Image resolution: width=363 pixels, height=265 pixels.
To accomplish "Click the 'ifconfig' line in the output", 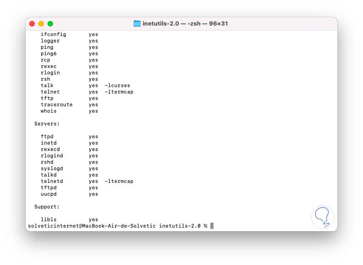I will tap(53, 34).
